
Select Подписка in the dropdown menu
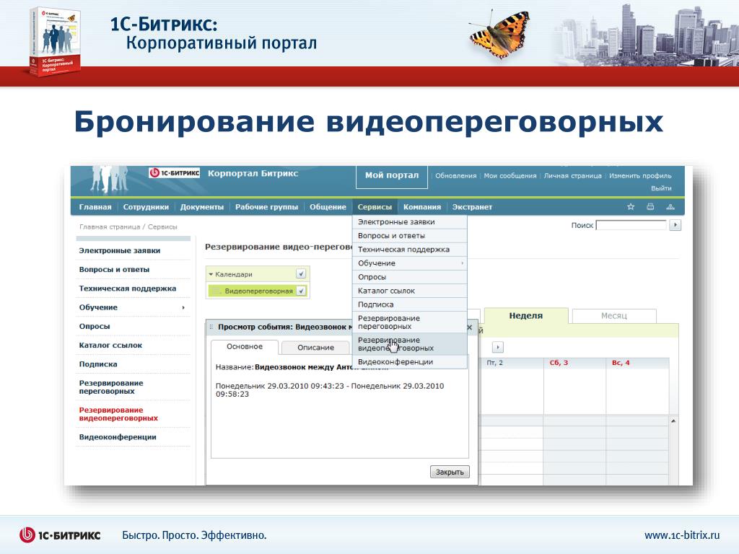410,304
